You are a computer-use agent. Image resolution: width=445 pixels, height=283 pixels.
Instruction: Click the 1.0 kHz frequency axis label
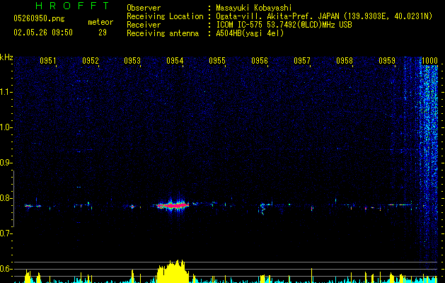6,127
